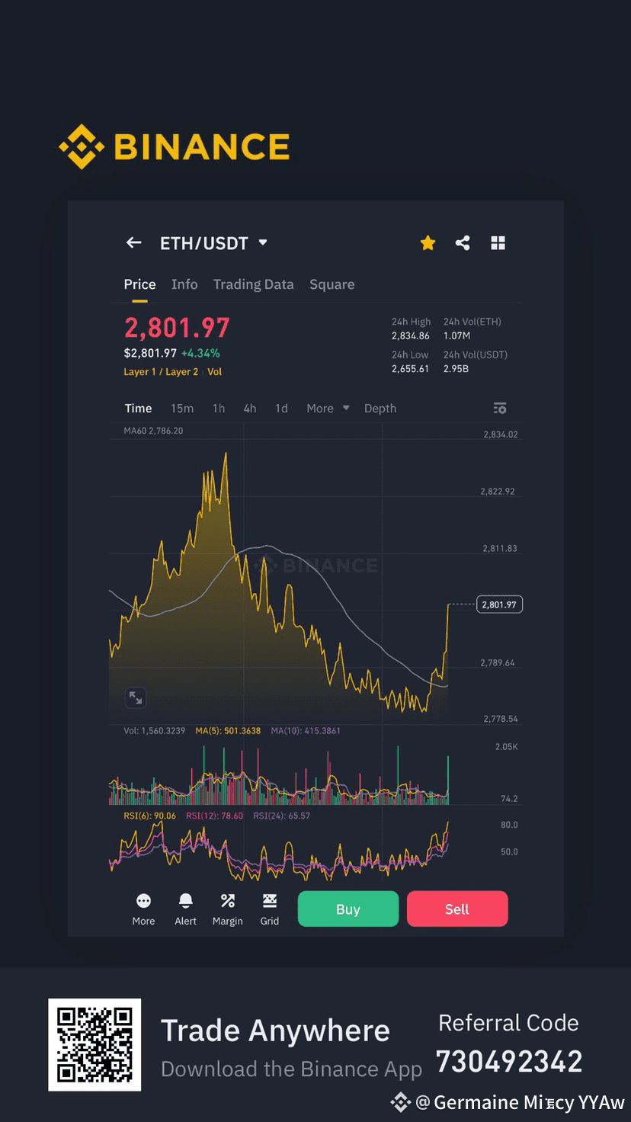Switch to the Square tab
Image resolution: width=631 pixels, height=1122 pixels.
[x=332, y=284]
